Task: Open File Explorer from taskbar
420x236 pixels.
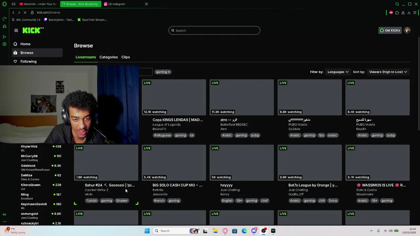Action: coord(215,231)
